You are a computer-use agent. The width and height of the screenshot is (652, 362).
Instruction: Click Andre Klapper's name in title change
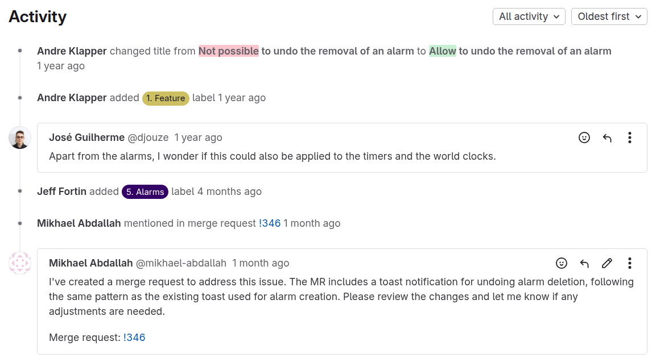(x=72, y=51)
